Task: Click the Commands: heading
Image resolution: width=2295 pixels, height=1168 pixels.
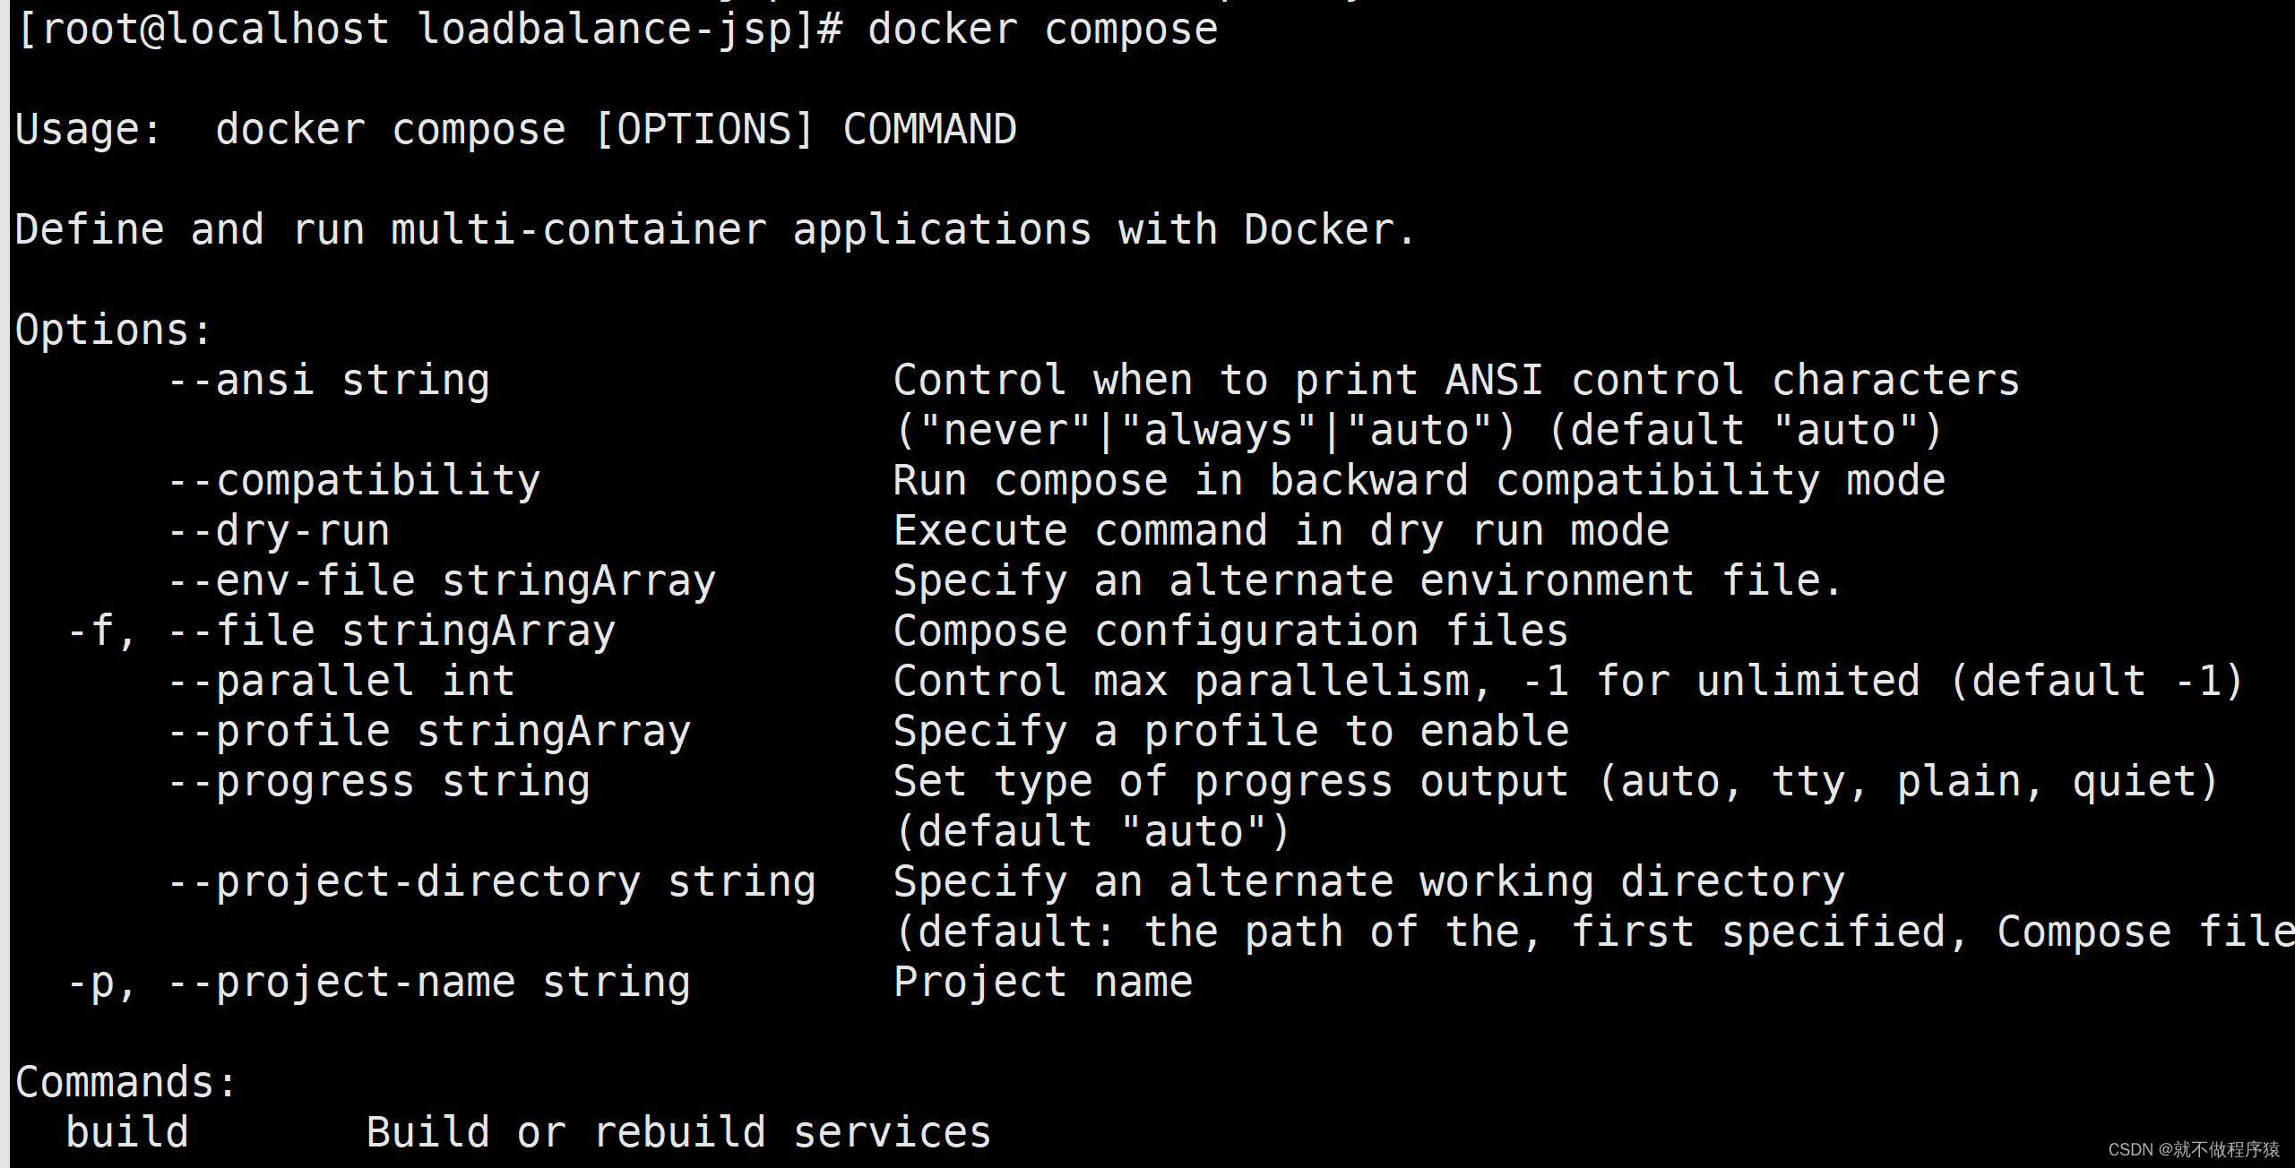Action: 126,1083
